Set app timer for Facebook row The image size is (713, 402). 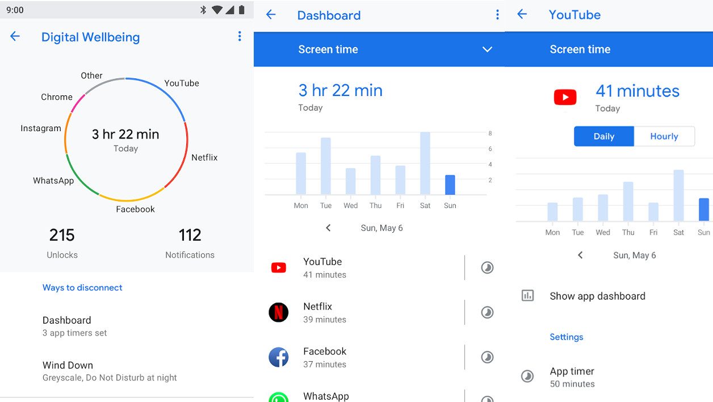(x=487, y=357)
